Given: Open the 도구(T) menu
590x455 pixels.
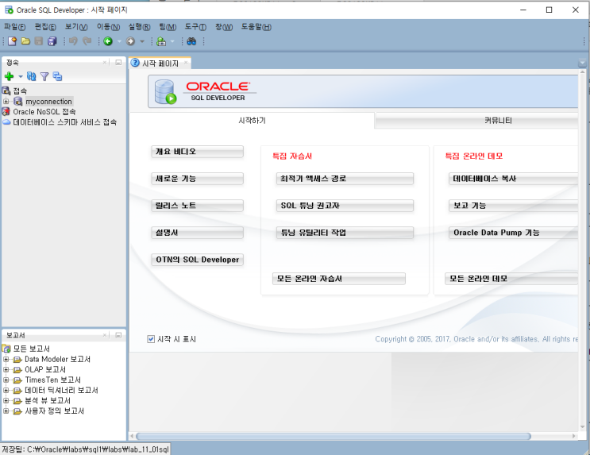Looking at the screenshot, I should (x=195, y=27).
